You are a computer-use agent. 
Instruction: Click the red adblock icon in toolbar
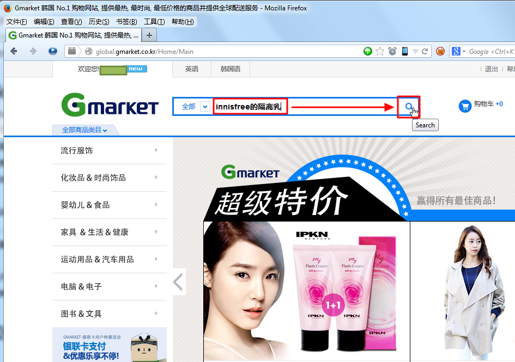440,51
